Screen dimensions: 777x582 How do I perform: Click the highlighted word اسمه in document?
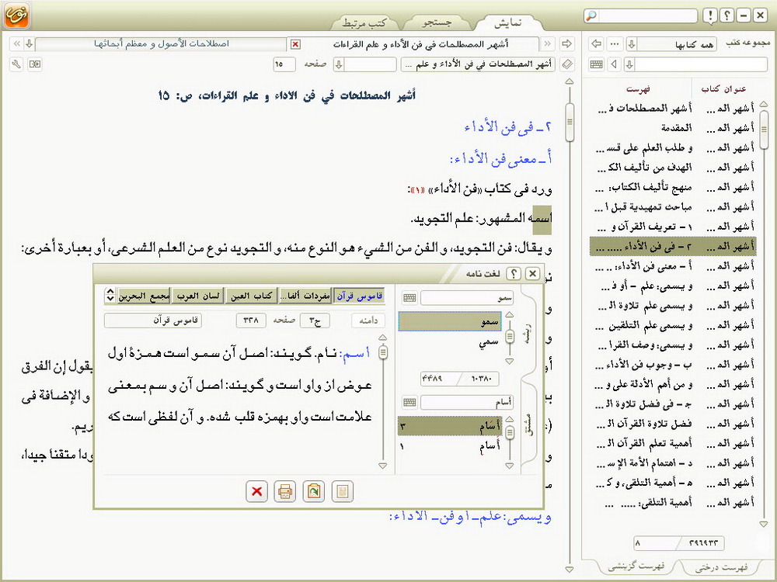tap(542, 218)
